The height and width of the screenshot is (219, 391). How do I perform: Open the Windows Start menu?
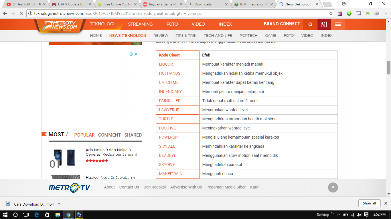(5, 215)
